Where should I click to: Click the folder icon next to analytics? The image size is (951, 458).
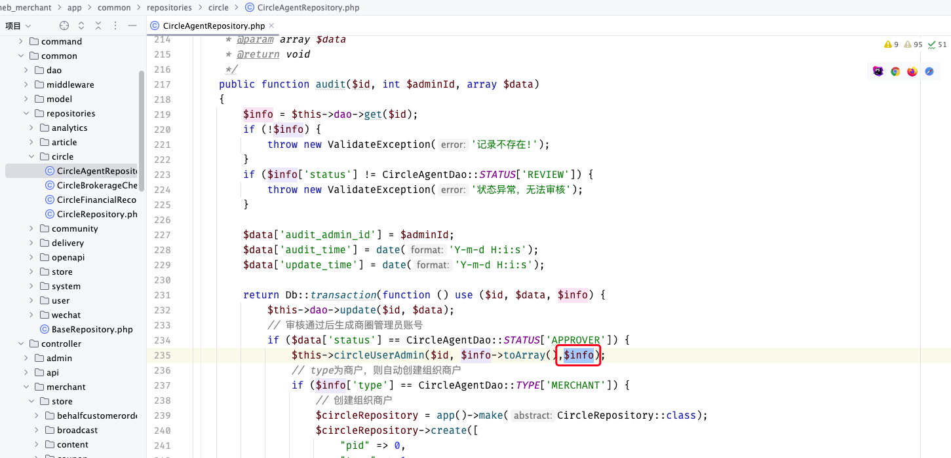[x=45, y=128]
